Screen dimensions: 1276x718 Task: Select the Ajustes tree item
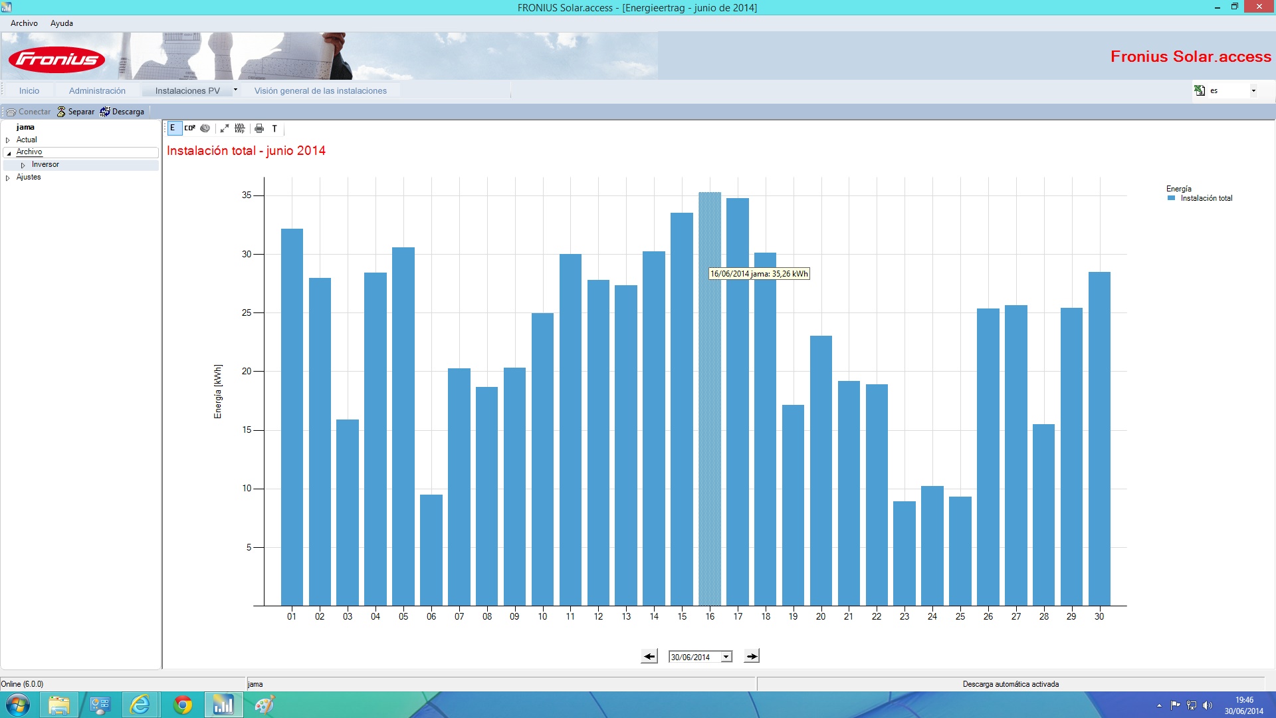coord(29,177)
